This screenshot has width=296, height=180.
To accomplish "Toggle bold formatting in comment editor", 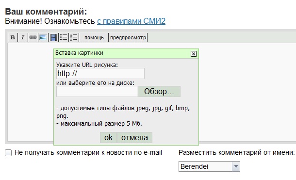I will pos(13,37).
